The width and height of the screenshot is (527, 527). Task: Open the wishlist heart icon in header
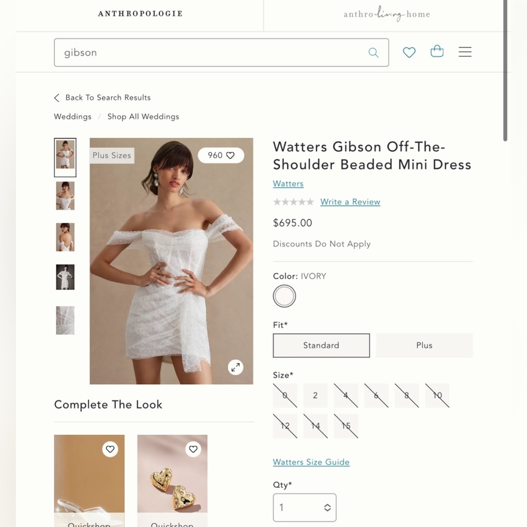(x=409, y=52)
